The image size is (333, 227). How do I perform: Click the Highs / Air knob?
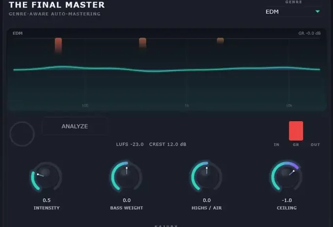tap(207, 177)
